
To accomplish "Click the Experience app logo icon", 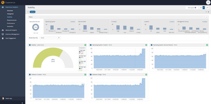I will tap(3, 2).
